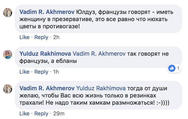
Task: Click the "2h" comment timestamp
Action: tap(56, 37)
